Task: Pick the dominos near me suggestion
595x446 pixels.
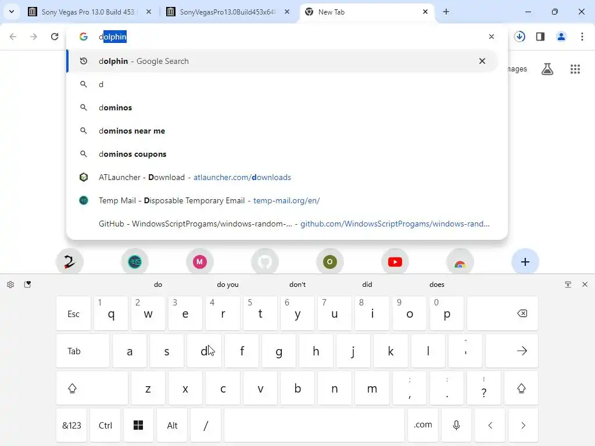Action: (282, 131)
